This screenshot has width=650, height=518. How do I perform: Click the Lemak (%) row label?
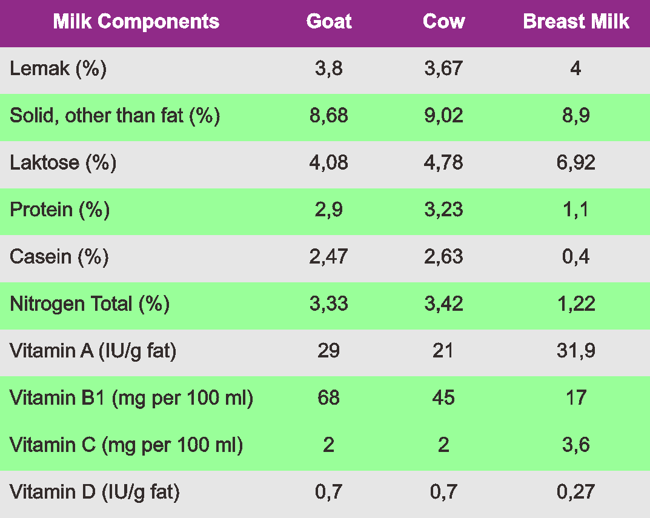(x=58, y=68)
